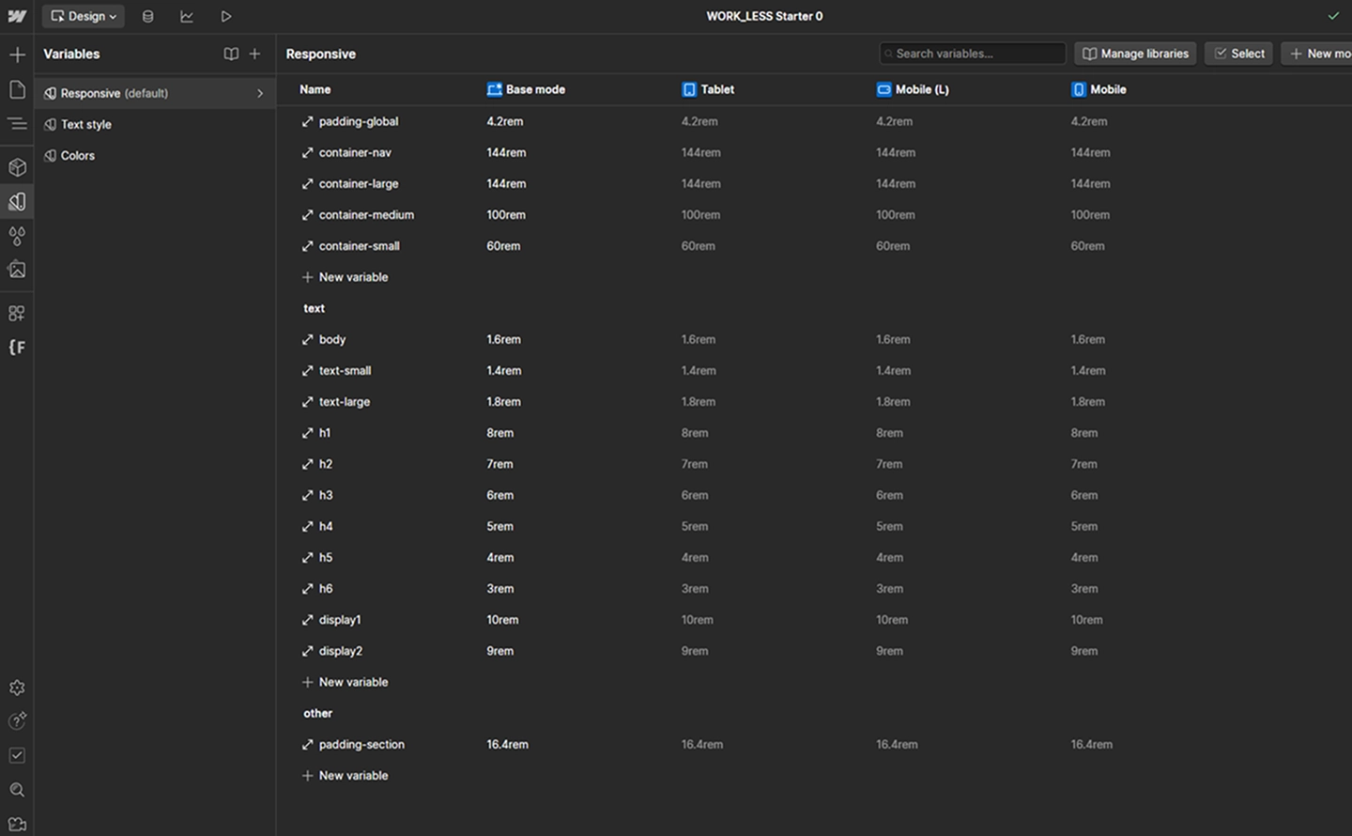
Task: Open the Navigator panel
Action: click(x=17, y=123)
